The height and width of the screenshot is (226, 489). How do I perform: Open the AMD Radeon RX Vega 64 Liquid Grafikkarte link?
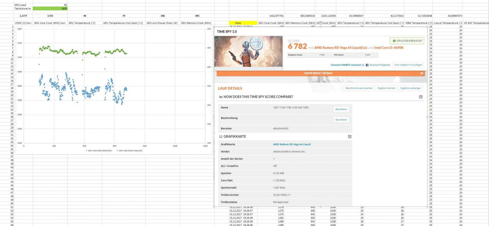point(292,144)
